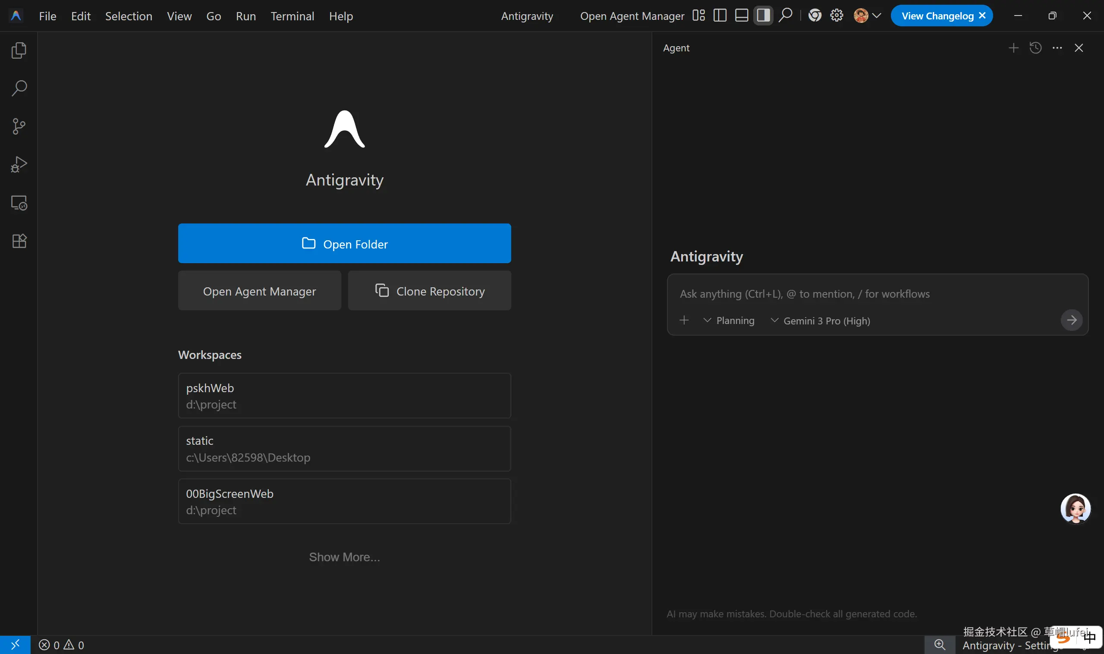Click the user avatar in title bar
Viewport: 1104px width, 654px height.
click(x=861, y=16)
